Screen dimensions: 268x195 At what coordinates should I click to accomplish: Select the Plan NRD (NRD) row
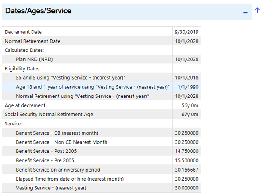pyautogui.click(x=102, y=59)
